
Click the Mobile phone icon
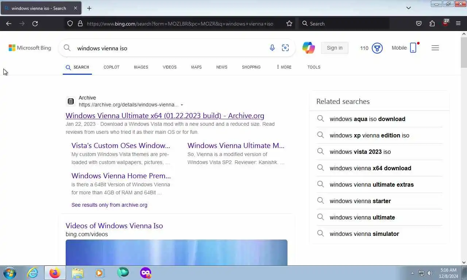click(413, 48)
